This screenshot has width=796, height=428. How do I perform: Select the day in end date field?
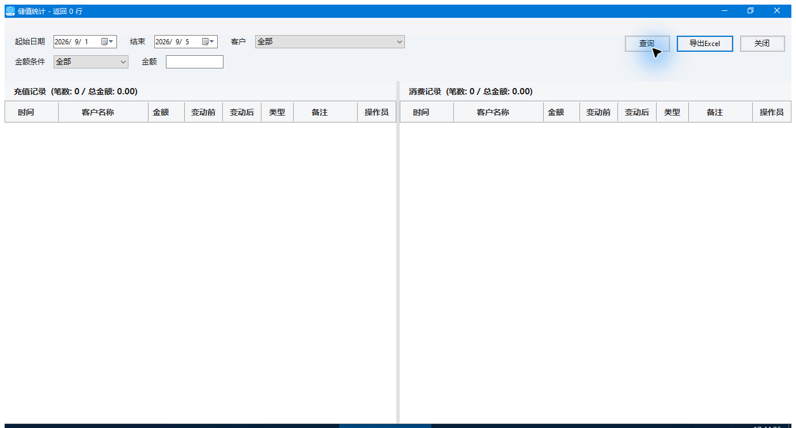click(187, 41)
